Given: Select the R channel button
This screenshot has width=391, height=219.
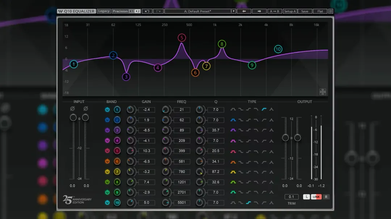Looking at the screenshot, I should tap(326, 197).
